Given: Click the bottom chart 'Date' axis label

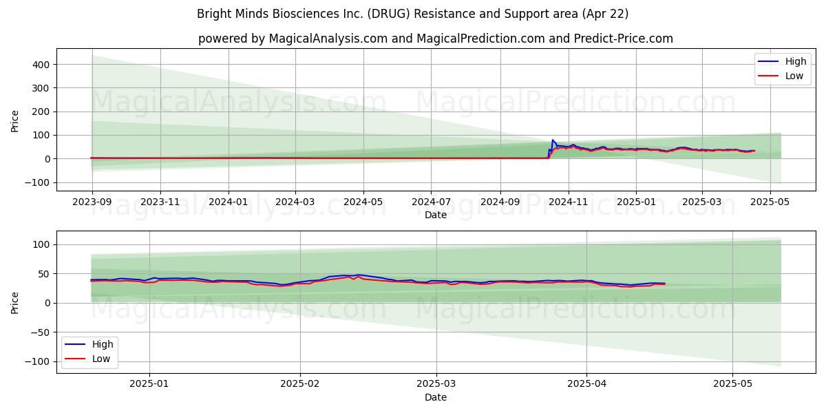Looking at the screenshot, I should click(x=436, y=397).
